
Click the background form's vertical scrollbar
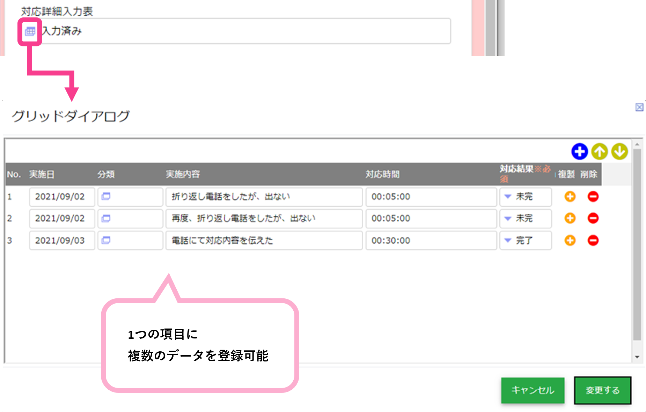(x=491, y=28)
